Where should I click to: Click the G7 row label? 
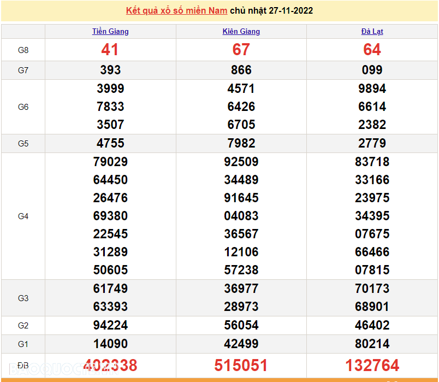[x=23, y=70]
